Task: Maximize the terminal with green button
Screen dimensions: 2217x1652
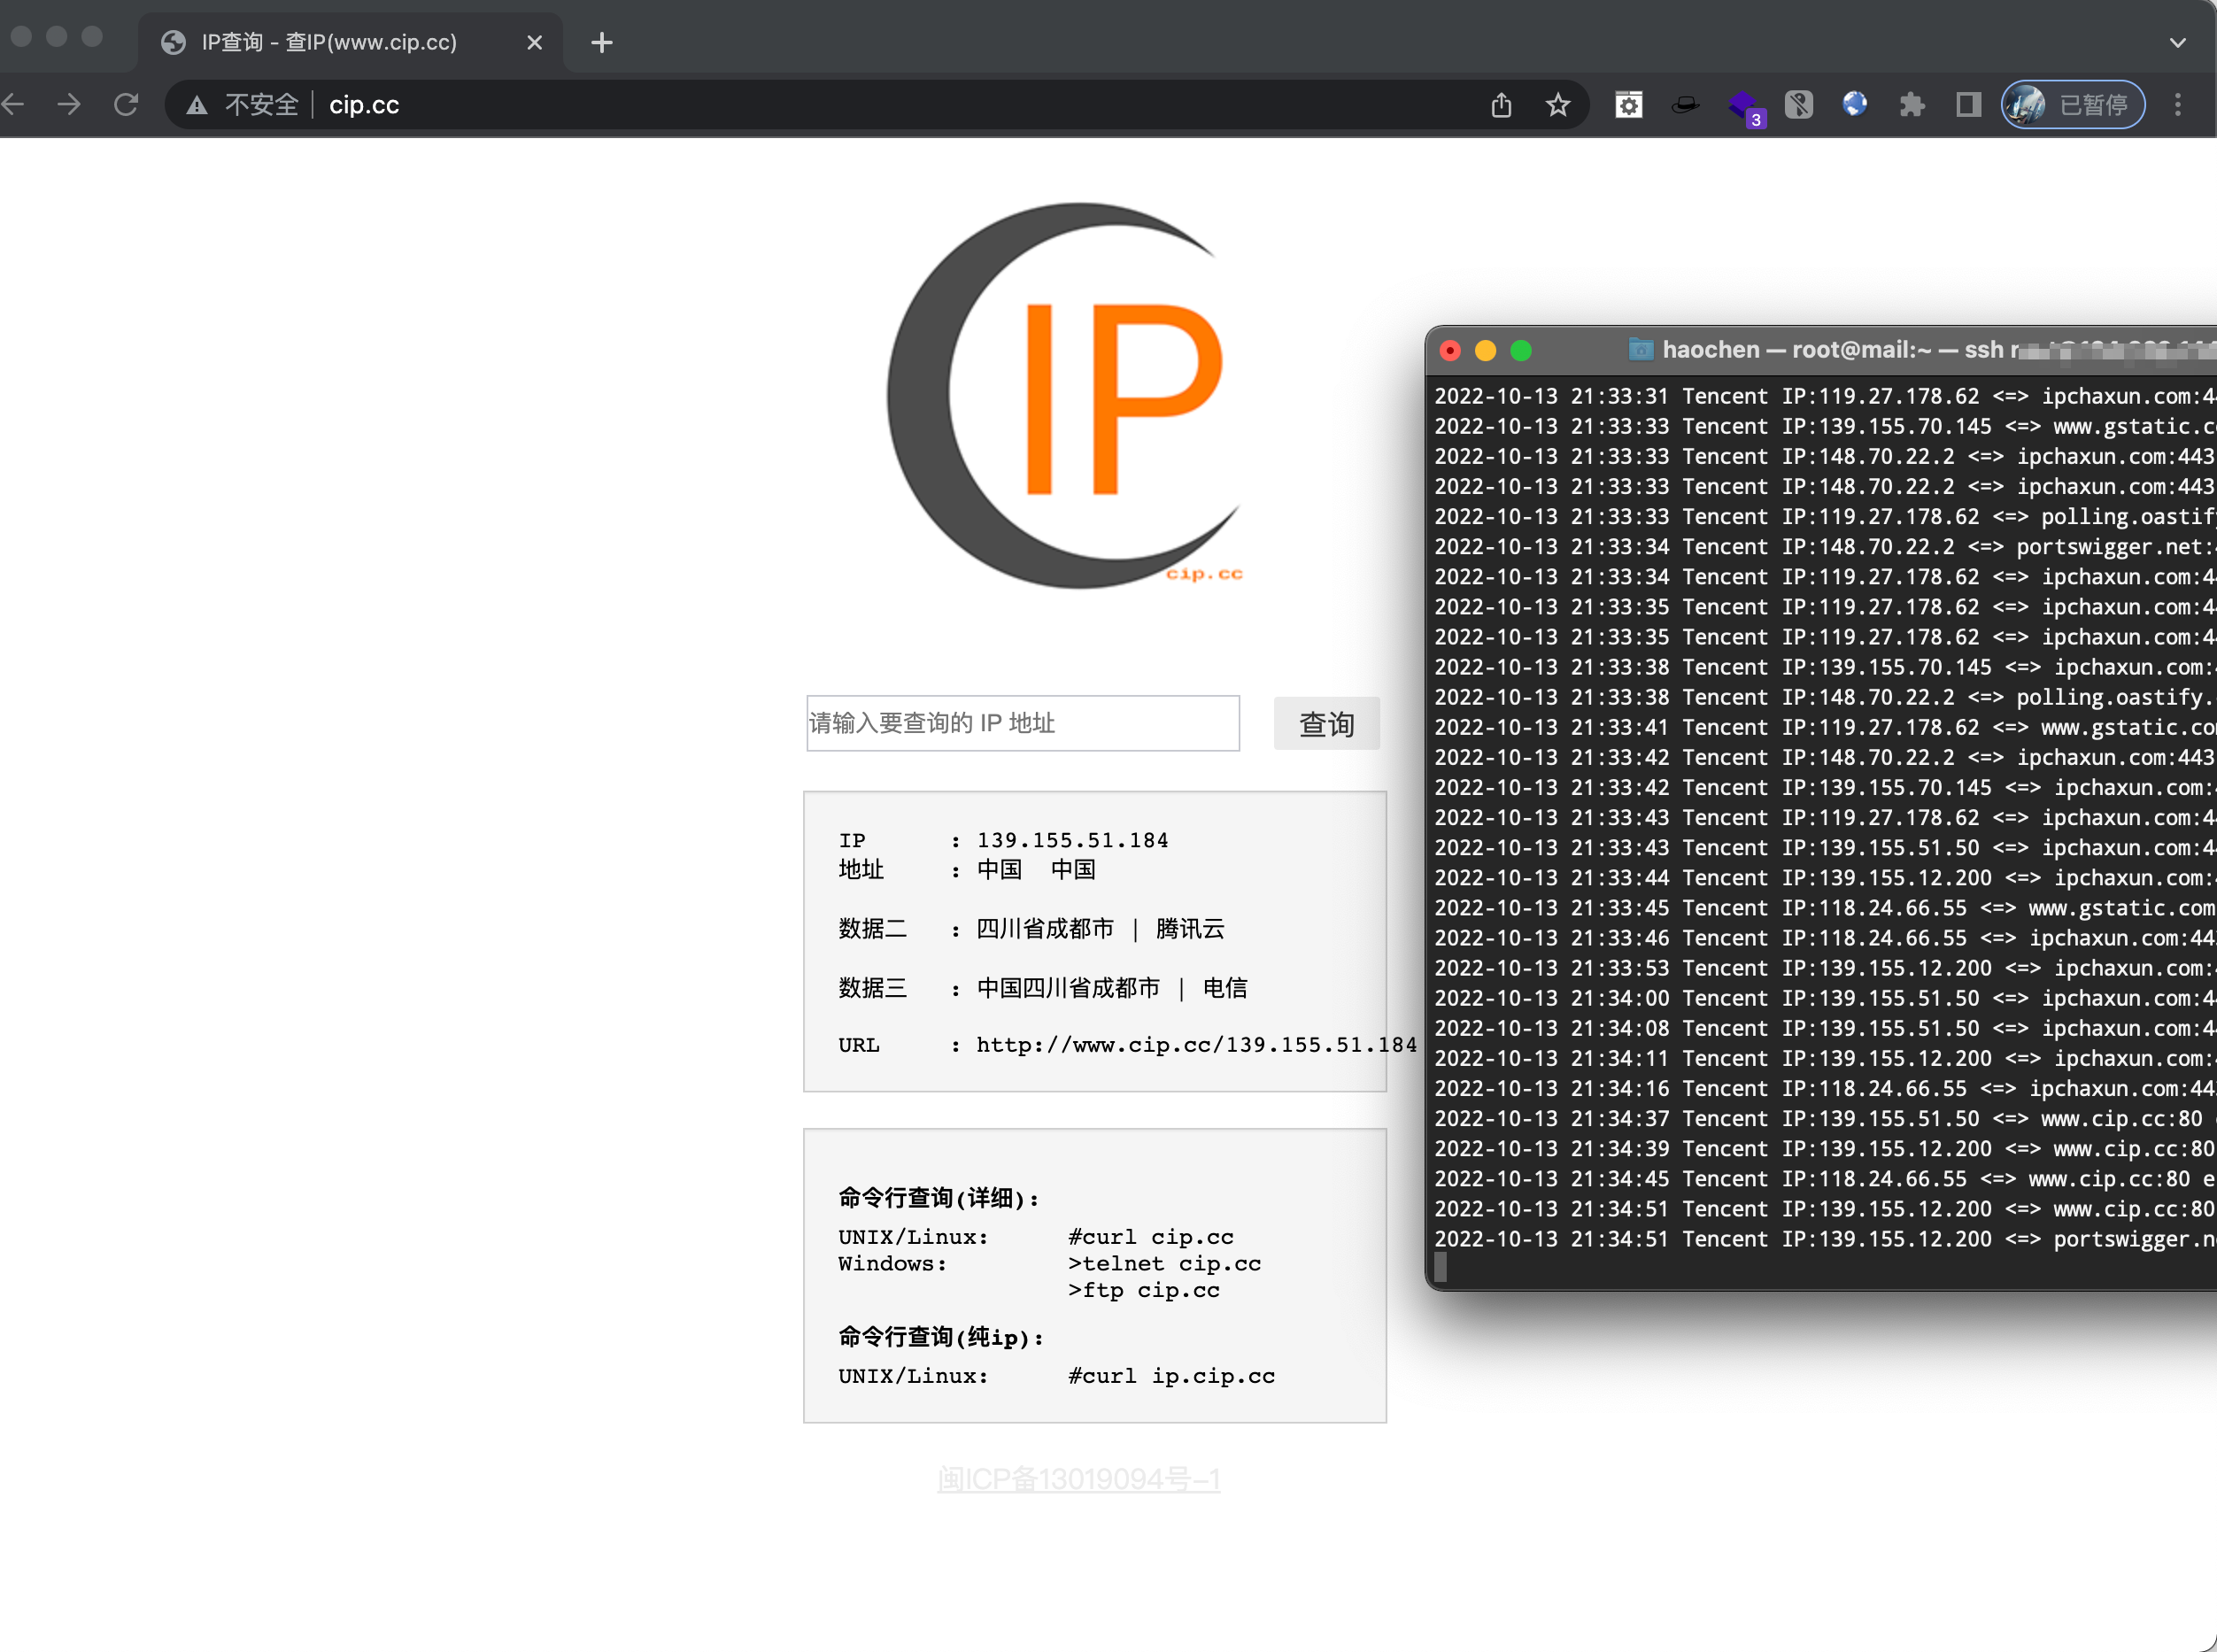Action: coord(1521,351)
